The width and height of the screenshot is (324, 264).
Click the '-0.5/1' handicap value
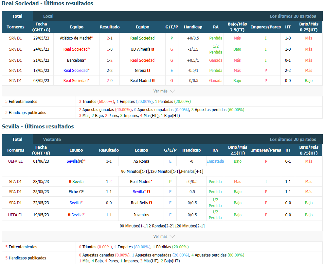click(193, 71)
